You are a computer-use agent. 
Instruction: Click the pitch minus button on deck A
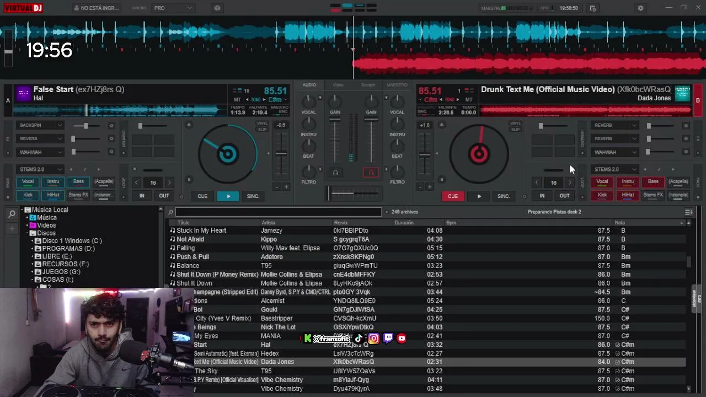[x=277, y=187]
